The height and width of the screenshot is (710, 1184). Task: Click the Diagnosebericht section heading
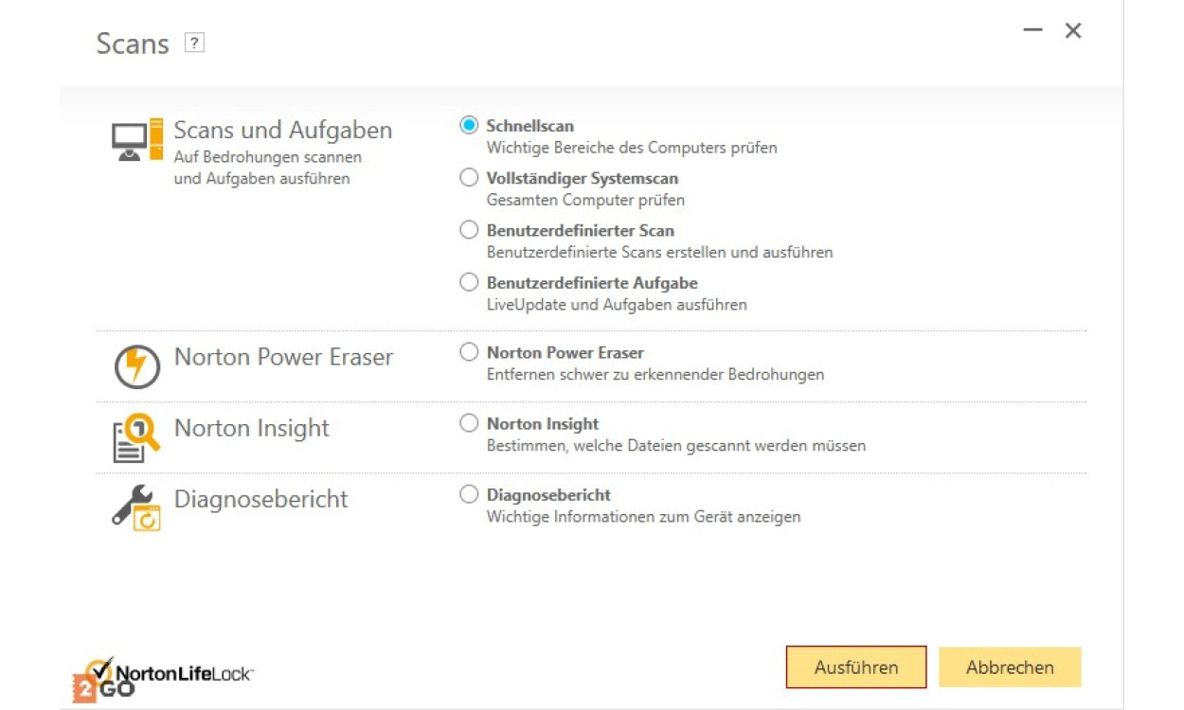point(261,499)
